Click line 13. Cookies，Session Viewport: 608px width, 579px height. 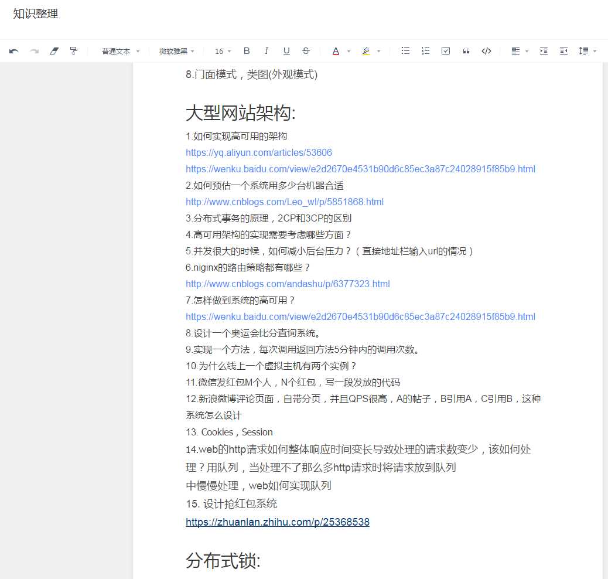[x=229, y=432]
